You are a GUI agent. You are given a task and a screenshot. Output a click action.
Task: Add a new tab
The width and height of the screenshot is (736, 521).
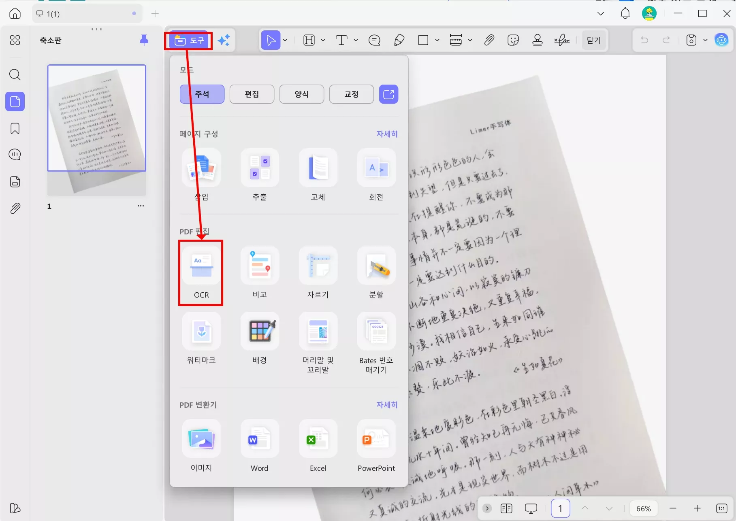click(x=155, y=14)
